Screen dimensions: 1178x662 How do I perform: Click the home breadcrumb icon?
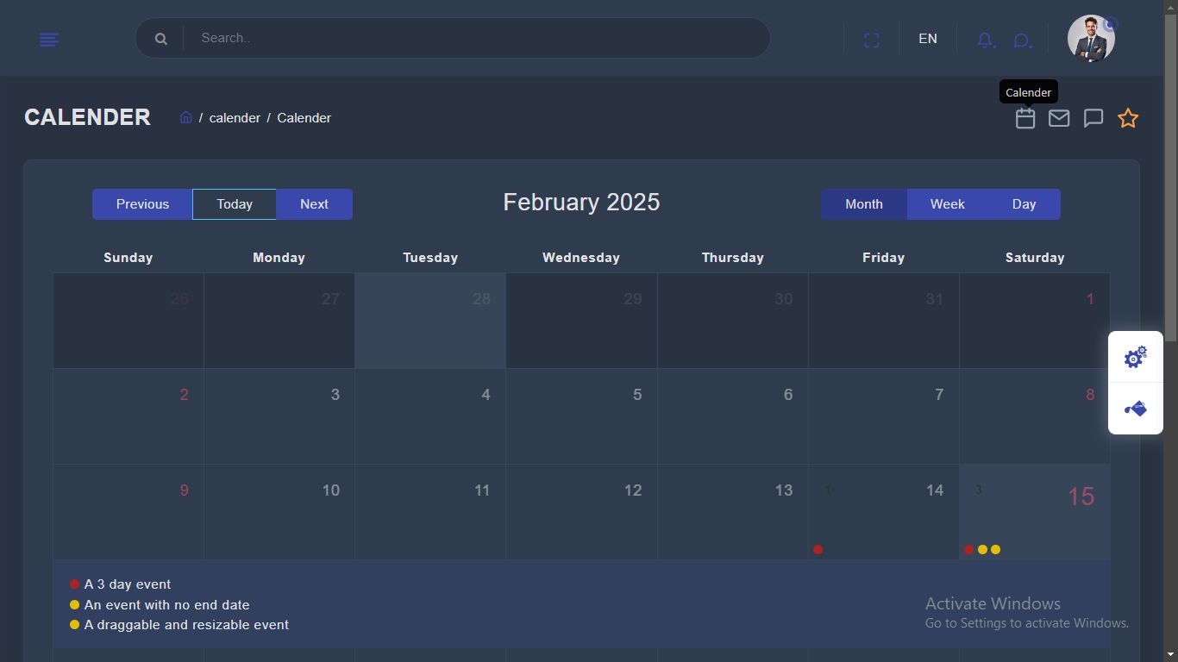coord(185,117)
